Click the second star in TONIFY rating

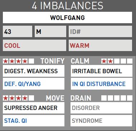tap(12, 61)
